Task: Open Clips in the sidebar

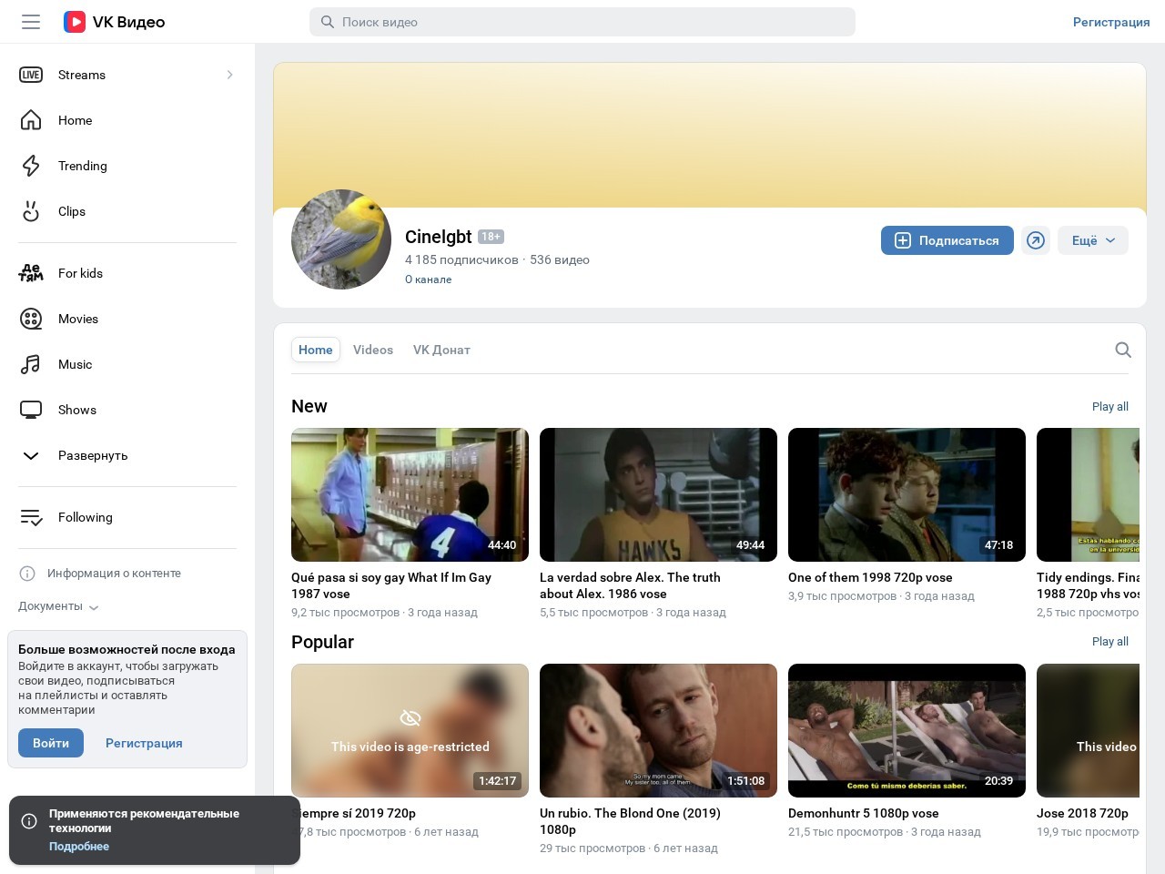Action: click(x=127, y=211)
